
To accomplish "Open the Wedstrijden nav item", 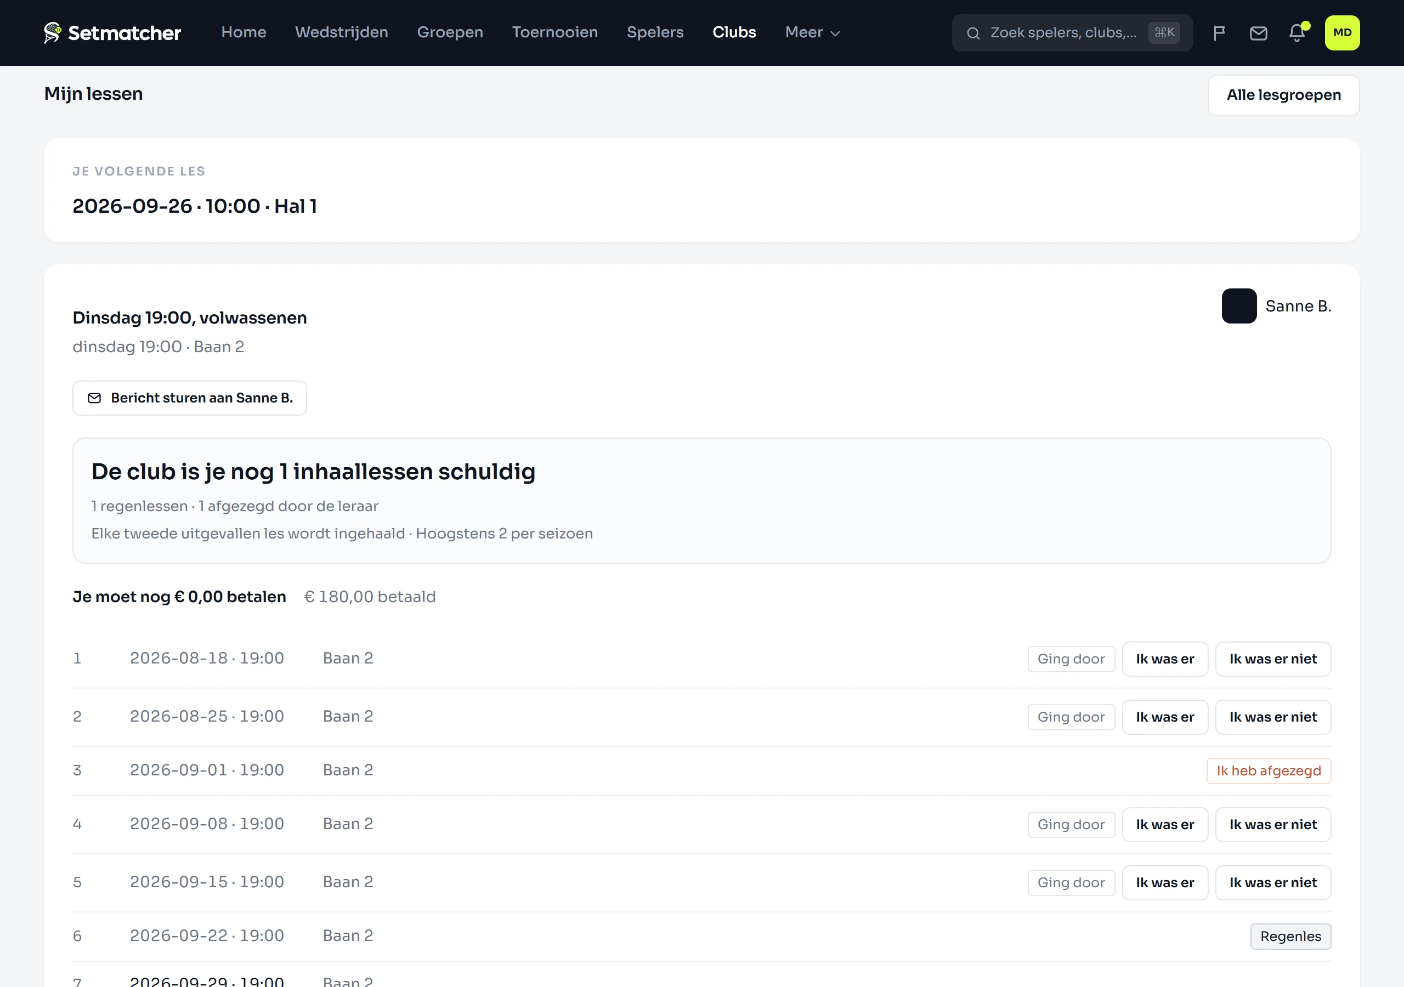I will coord(341,32).
